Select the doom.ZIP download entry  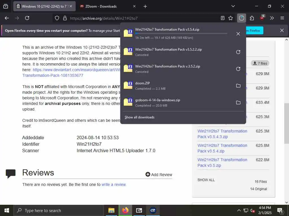point(177,86)
